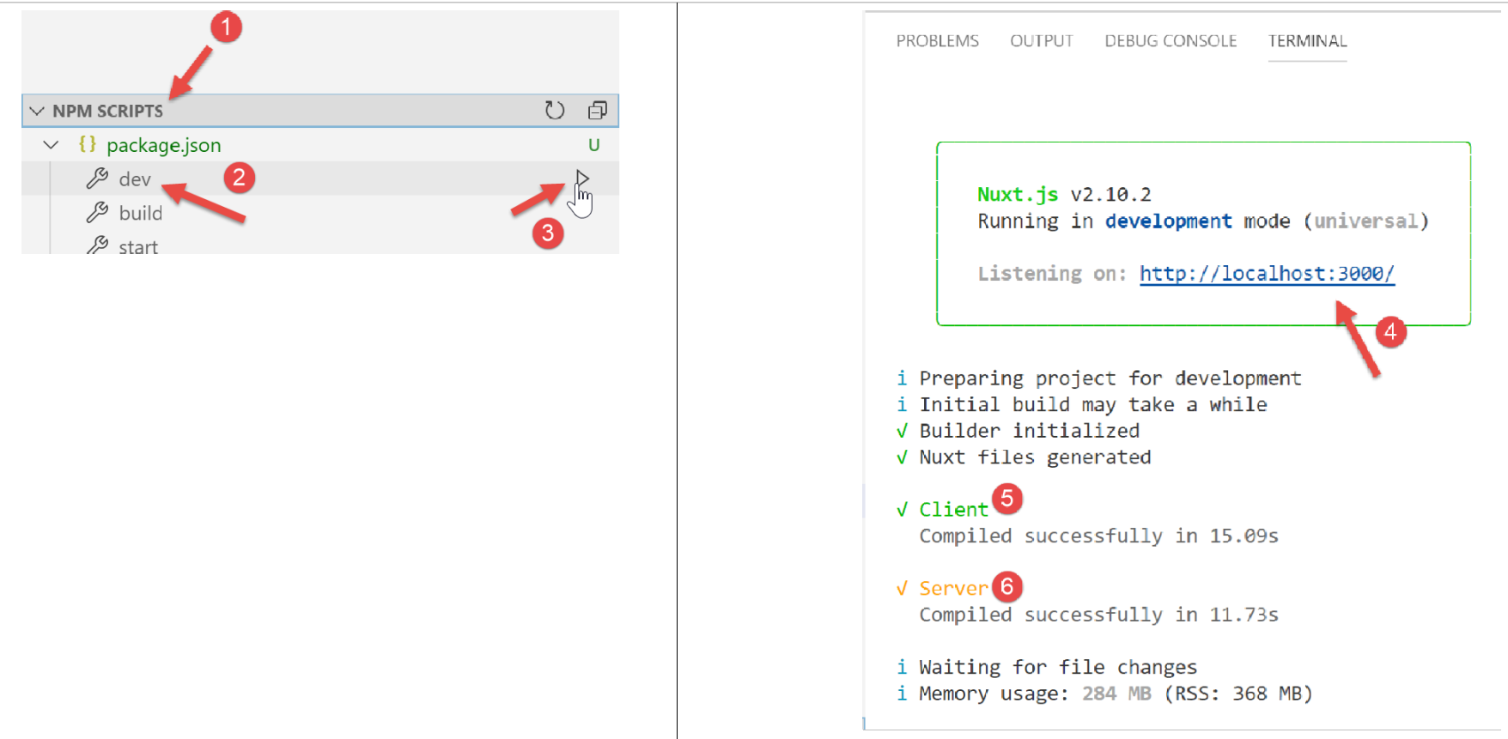Image resolution: width=1508 pixels, height=739 pixels.
Task: Click the package.json file name
Action: 163,145
